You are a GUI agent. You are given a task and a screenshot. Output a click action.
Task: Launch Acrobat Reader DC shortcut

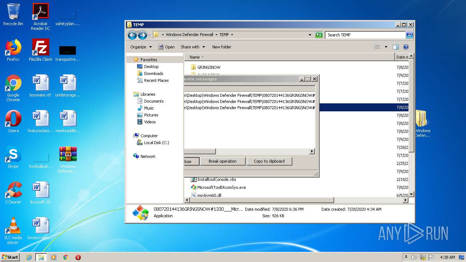40,17
